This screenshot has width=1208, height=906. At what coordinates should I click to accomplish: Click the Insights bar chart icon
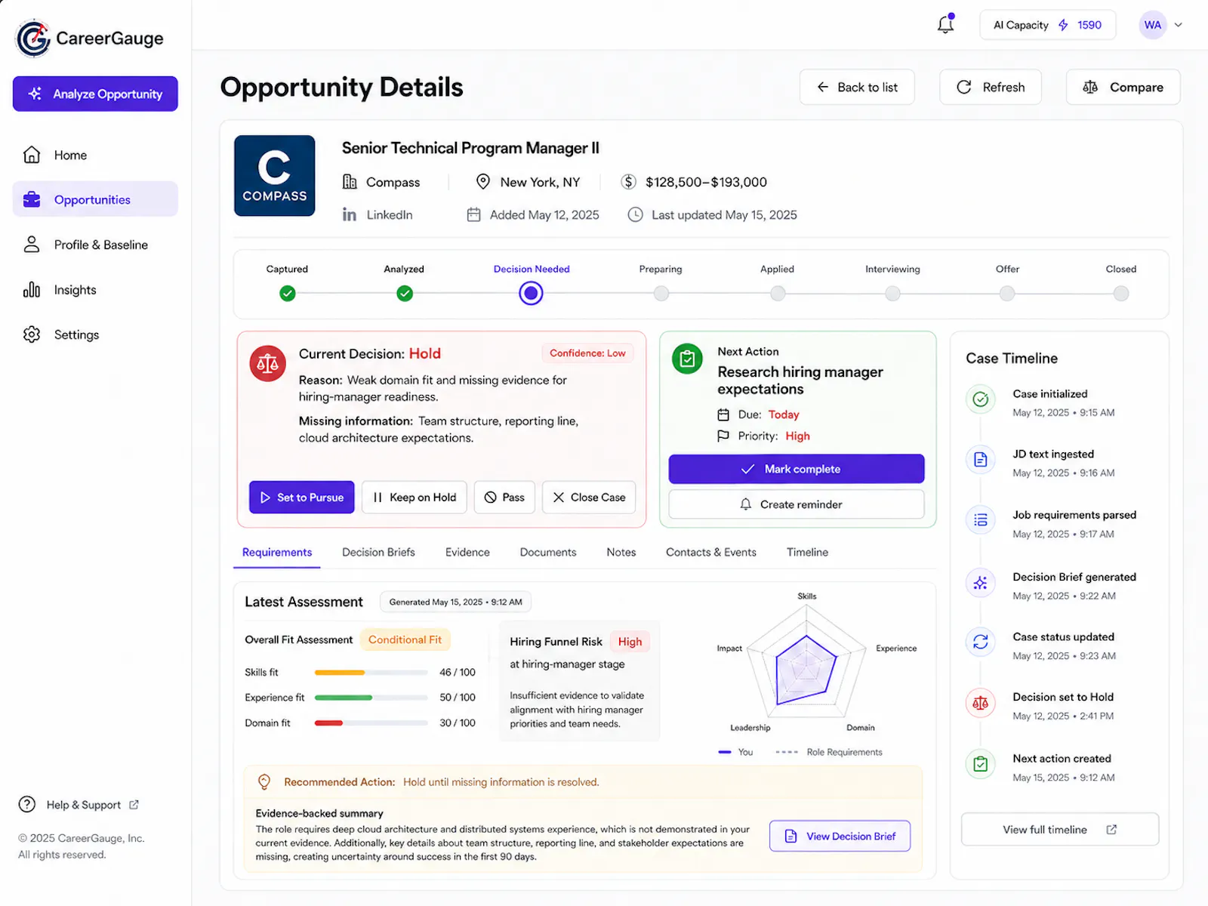pyautogui.click(x=32, y=290)
